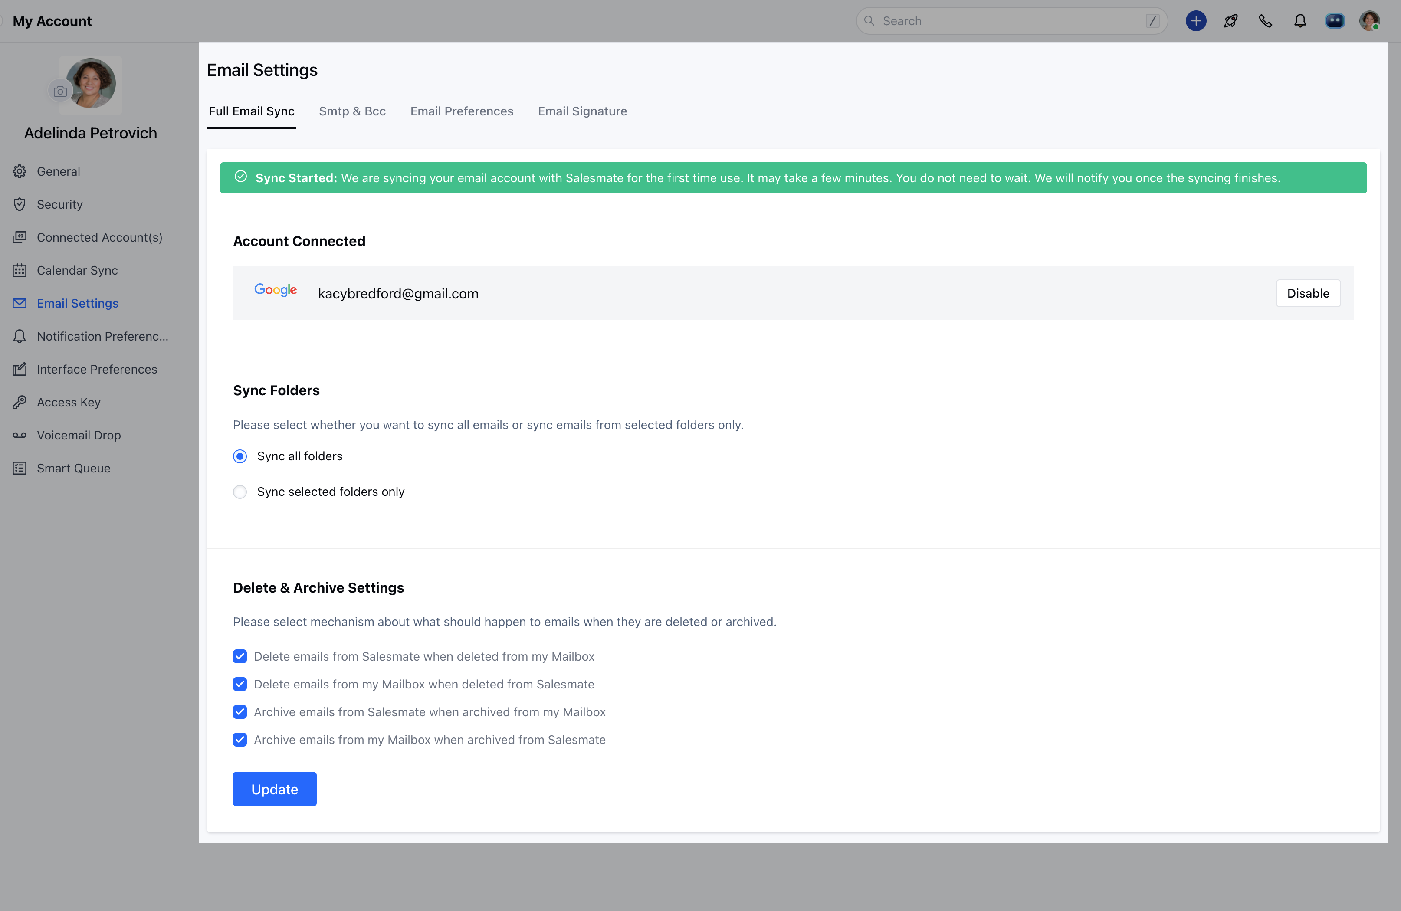
Task: Switch to Full Email Sync tab
Action: pos(251,111)
